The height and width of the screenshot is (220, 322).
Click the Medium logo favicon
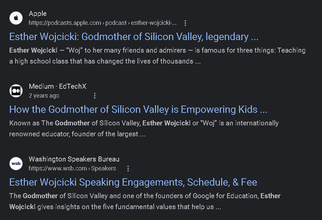16,91
